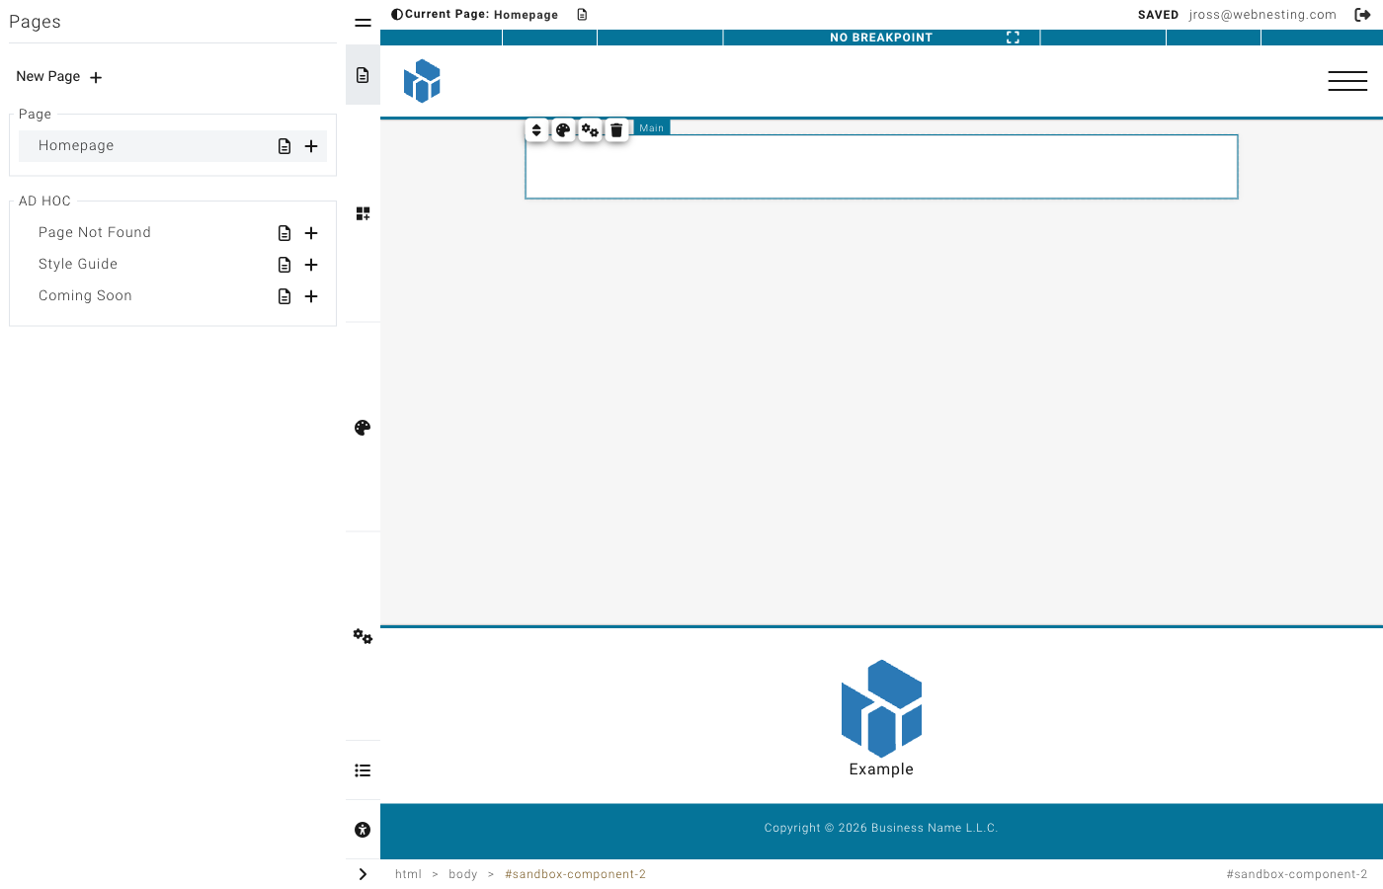Click the Accessibility icon in sidebar
The image size is (1383, 889).
pos(362,830)
